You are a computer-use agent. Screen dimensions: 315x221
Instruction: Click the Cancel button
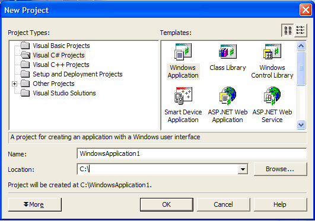point(224,204)
